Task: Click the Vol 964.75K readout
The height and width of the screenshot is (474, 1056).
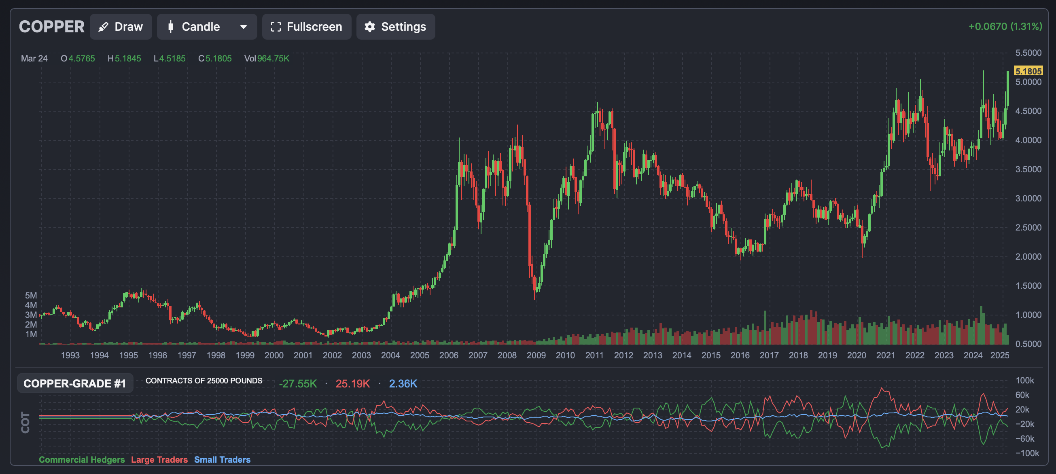Action: click(267, 59)
